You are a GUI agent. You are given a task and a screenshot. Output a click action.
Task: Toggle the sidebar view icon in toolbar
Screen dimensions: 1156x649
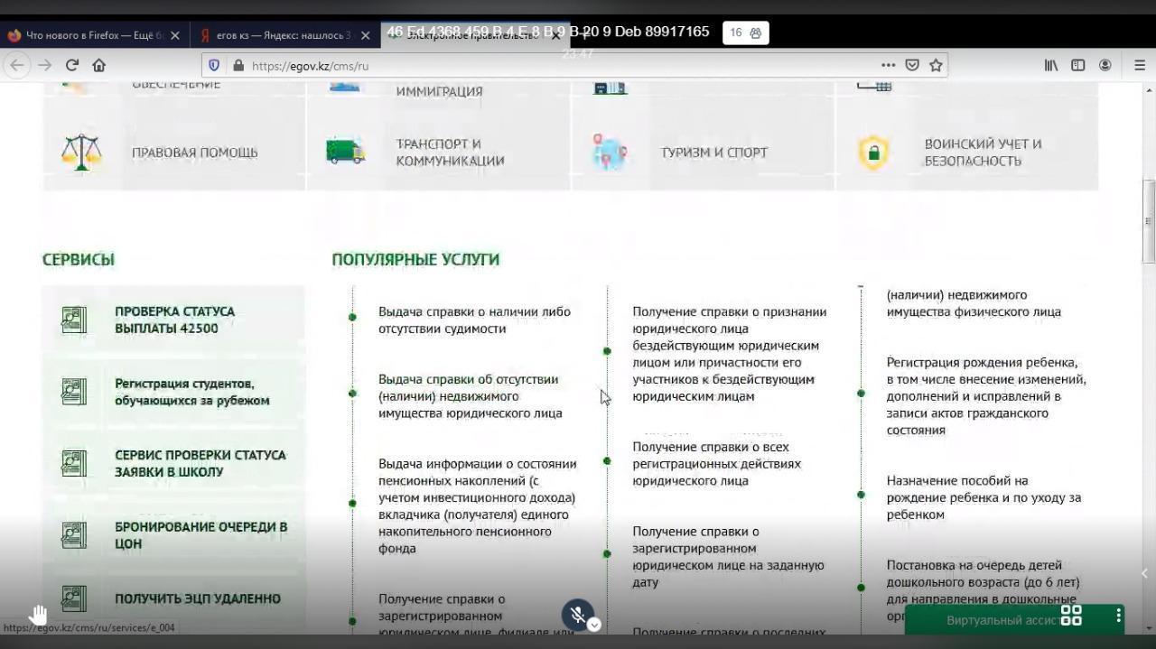click(1077, 65)
